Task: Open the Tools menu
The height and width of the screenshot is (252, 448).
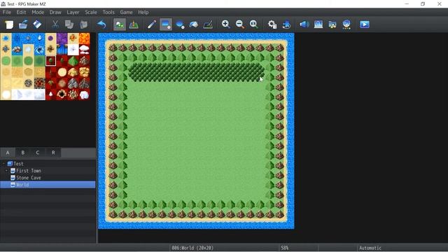Action: click(x=108, y=13)
